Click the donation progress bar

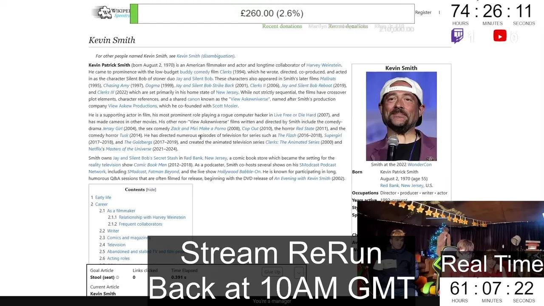[x=272, y=14]
